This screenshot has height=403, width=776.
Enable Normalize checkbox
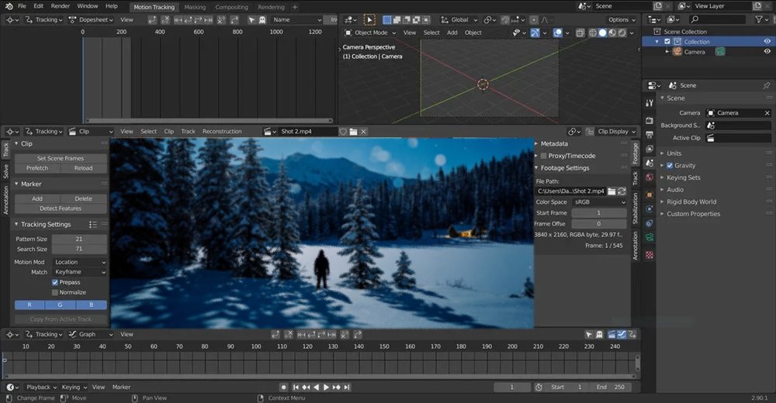(x=55, y=292)
